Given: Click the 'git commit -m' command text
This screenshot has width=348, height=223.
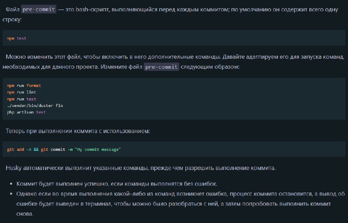Looking at the screenshot, I should 57,150.
